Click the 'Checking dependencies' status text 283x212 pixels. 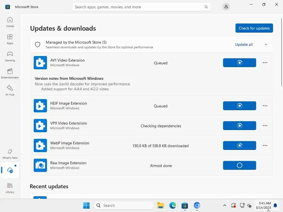tap(161, 126)
